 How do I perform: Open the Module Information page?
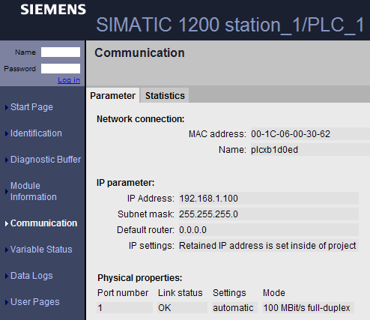point(34,191)
